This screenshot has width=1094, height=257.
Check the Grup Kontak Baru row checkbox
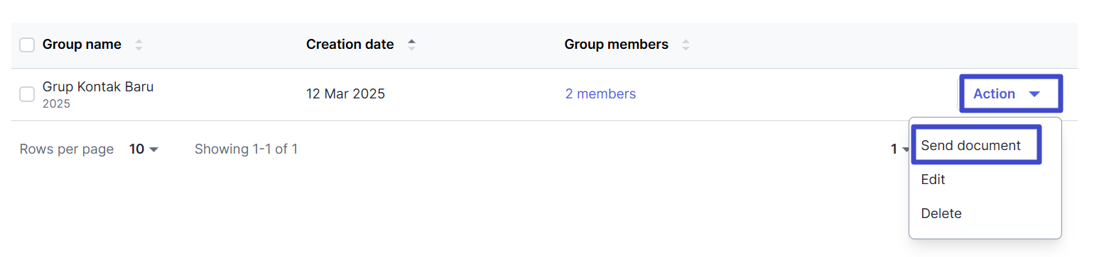pos(27,94)
